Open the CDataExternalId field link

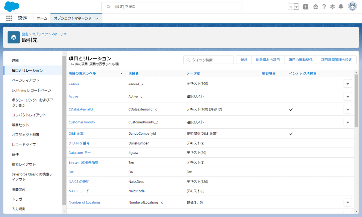coord(81,109)
